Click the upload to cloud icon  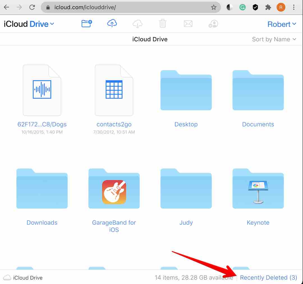pyautogui.click(x=112, y=23)
